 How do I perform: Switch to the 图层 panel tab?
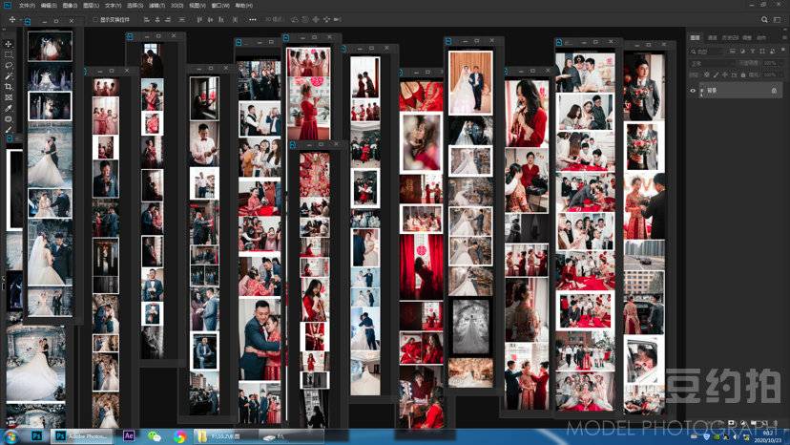click(695, 38)
